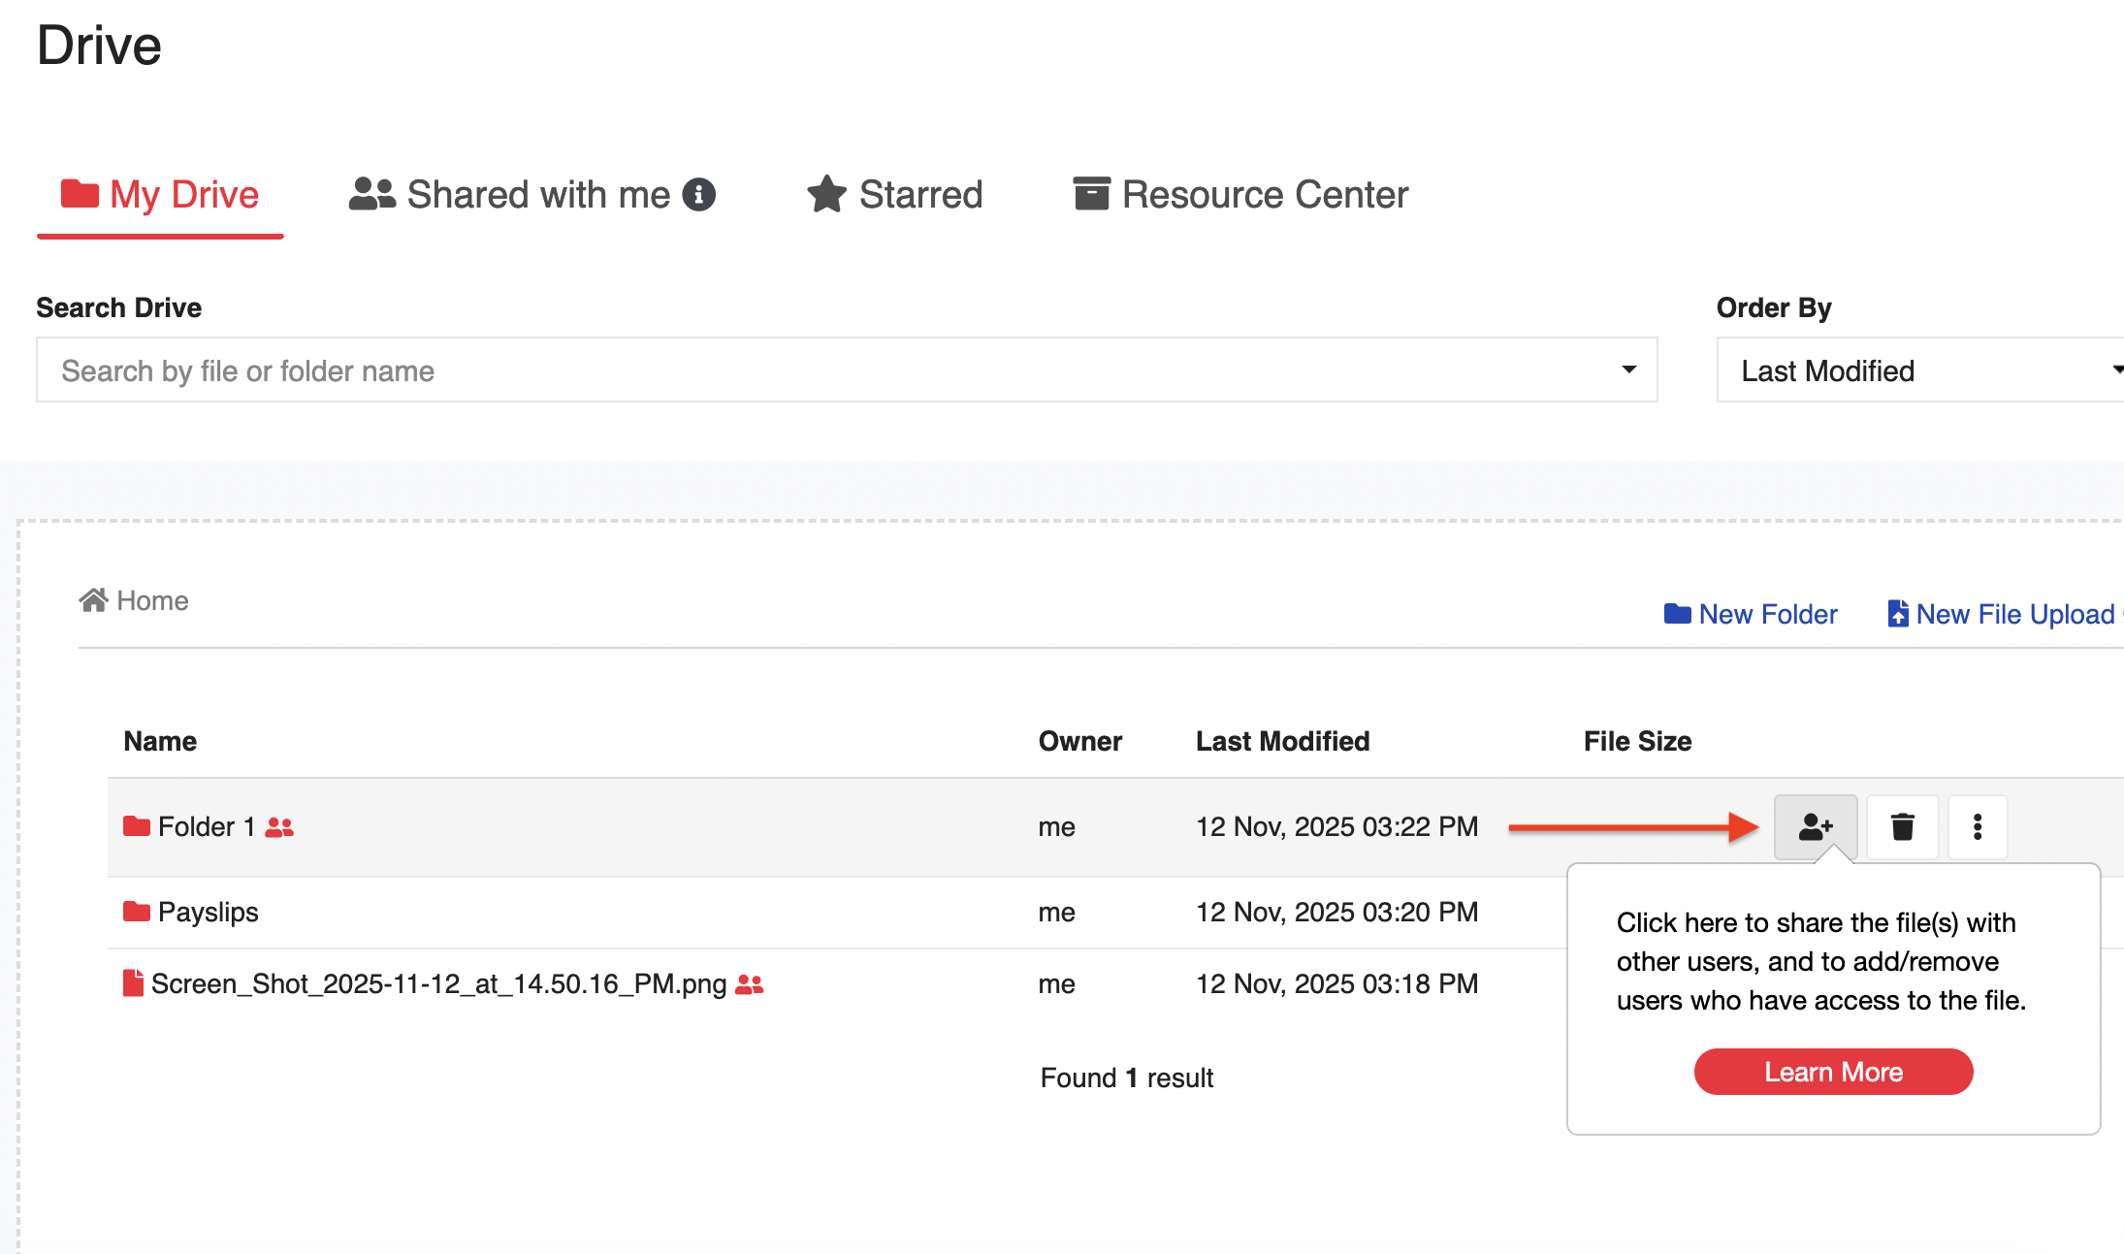The height and width of the screenshot is (1254, 2124).
Task: Click the info icon beside Shared with me
Action: pos(698,194)
